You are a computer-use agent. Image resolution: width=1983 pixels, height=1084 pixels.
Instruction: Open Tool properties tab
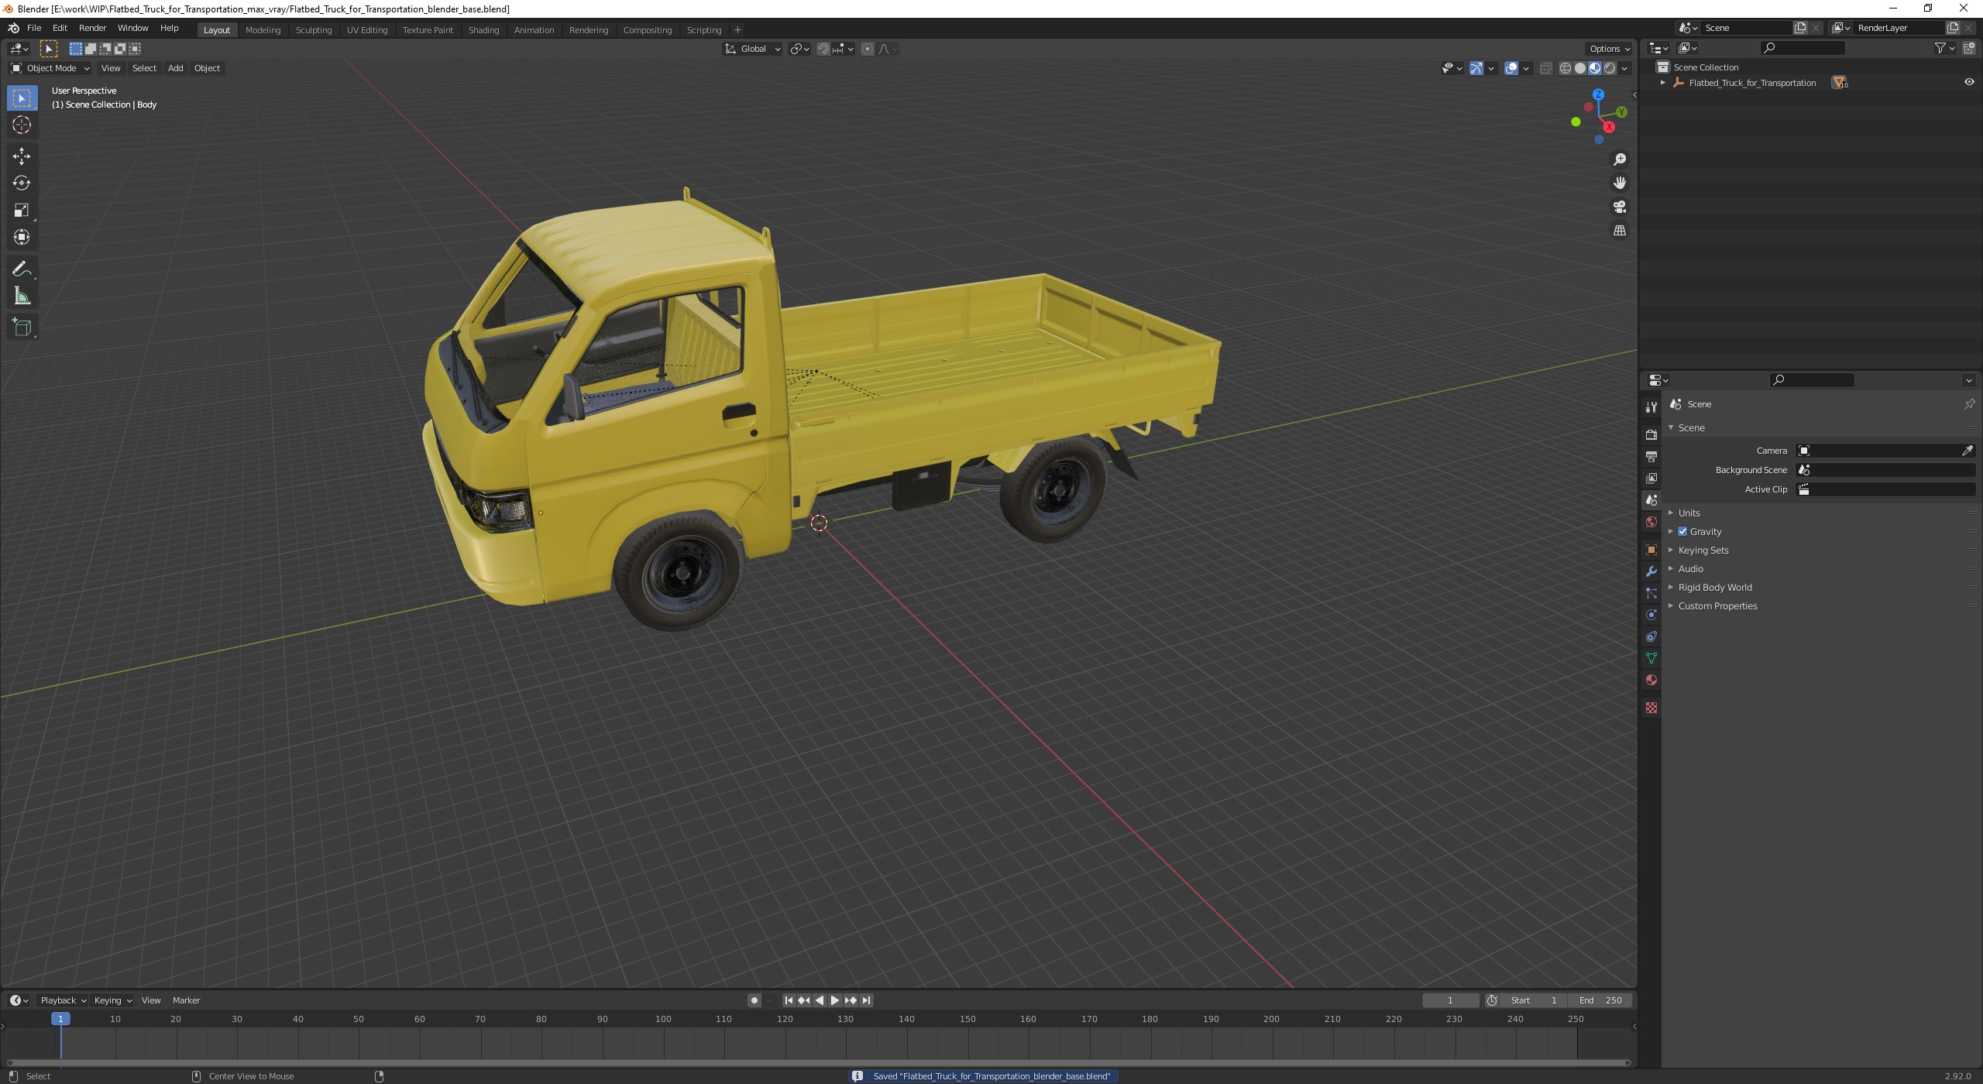tap(1651, 407)
